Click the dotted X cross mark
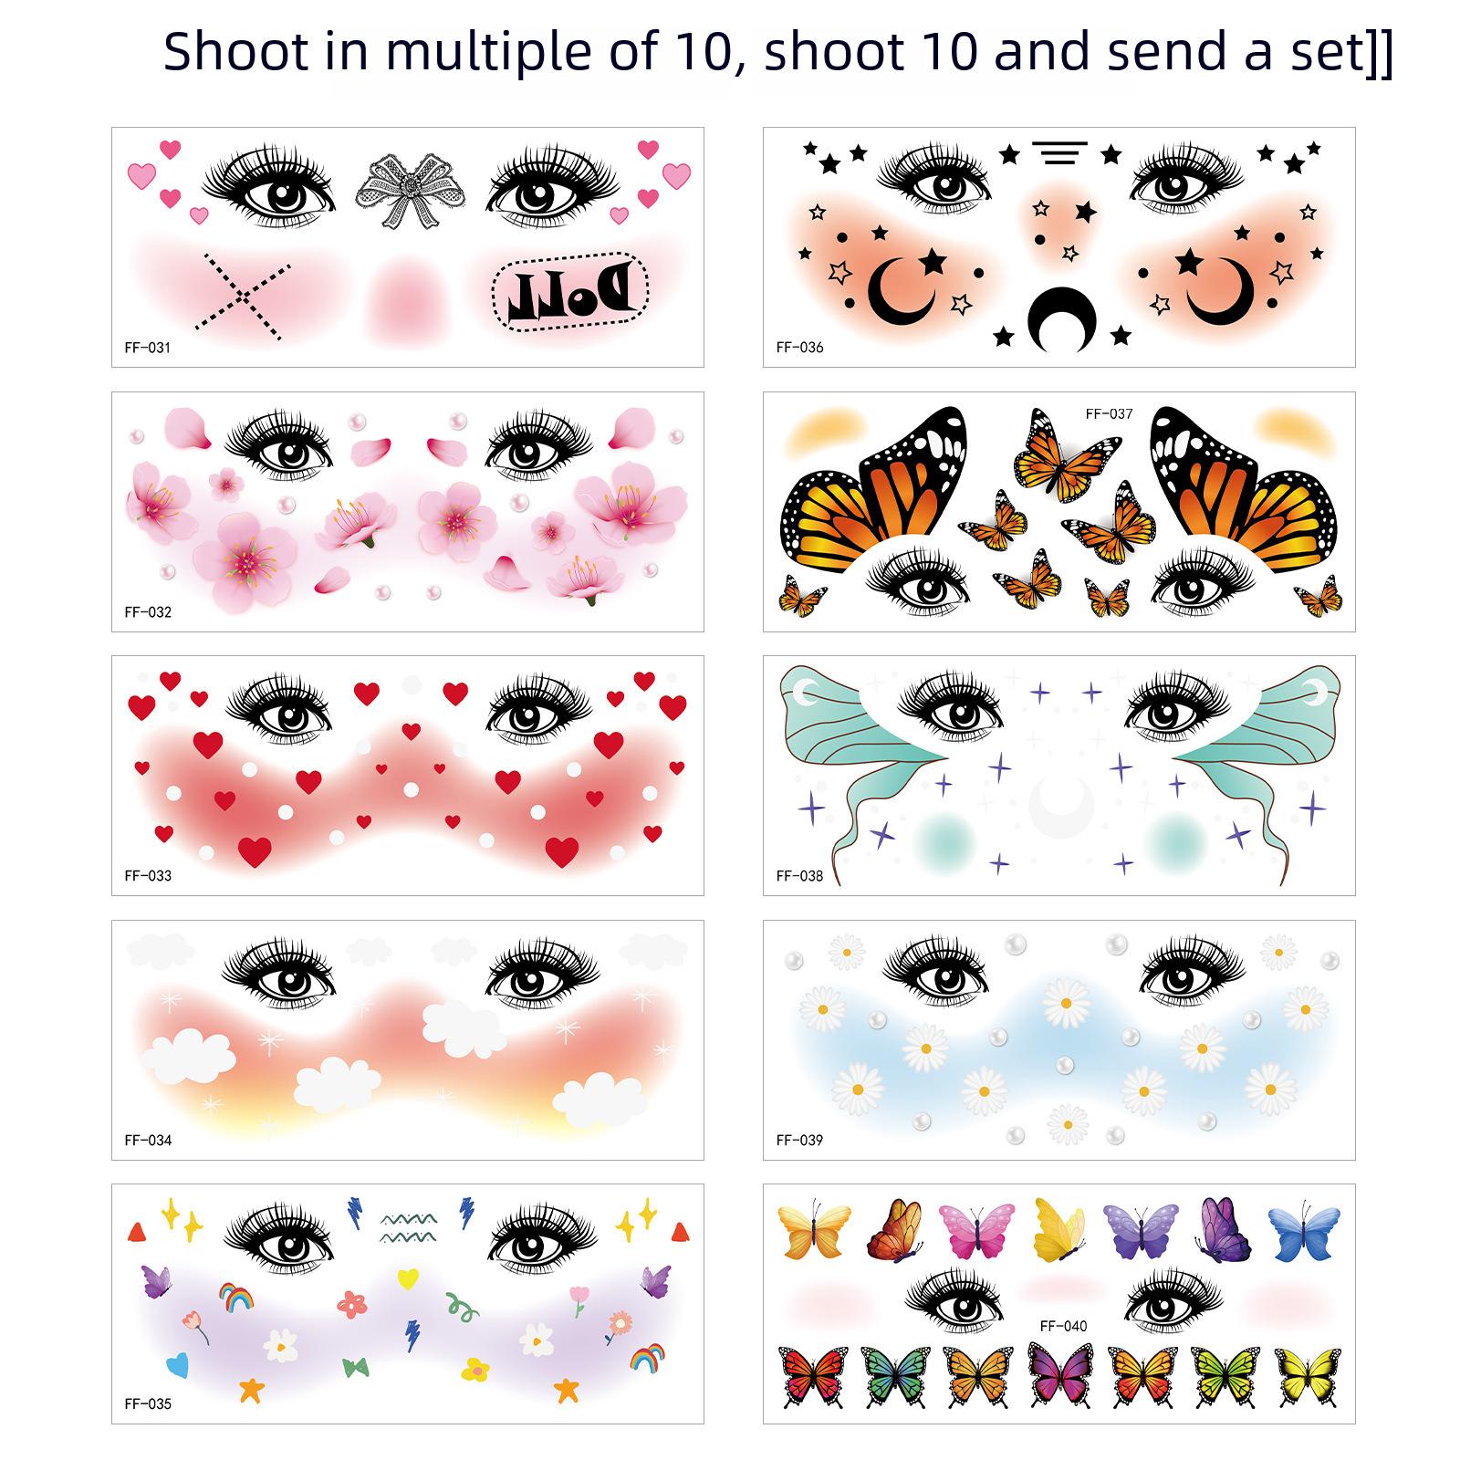The height and width of the screenshot is (1460, 1460). (x=242, y=297)
